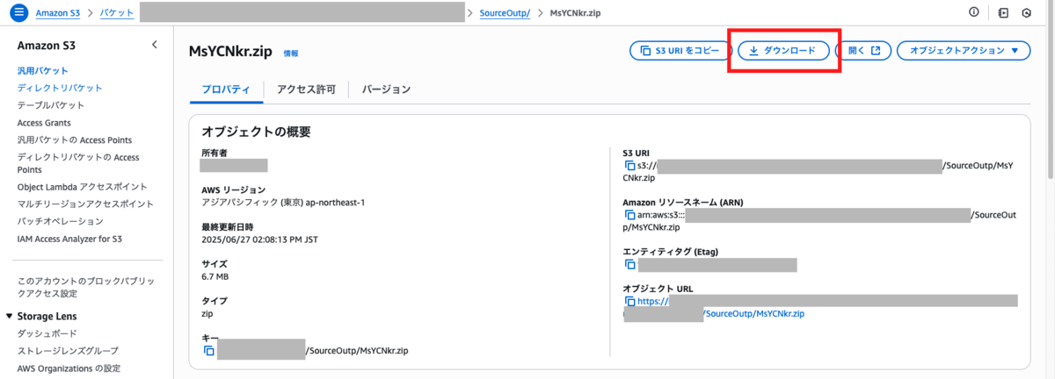Click the 情報 link next to title

pos(290,54)
